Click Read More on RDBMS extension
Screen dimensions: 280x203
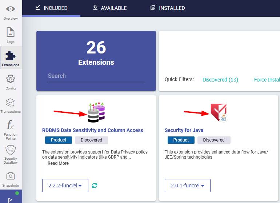[58, 163]
